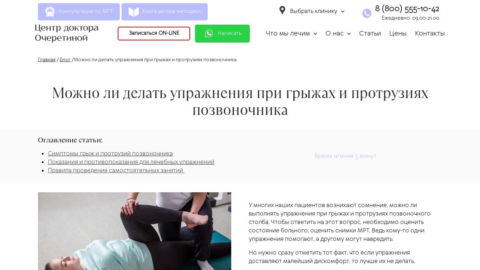Viewport: 480px width, 270px height.
Task: Click the map pin location icon
Action: 282,11
